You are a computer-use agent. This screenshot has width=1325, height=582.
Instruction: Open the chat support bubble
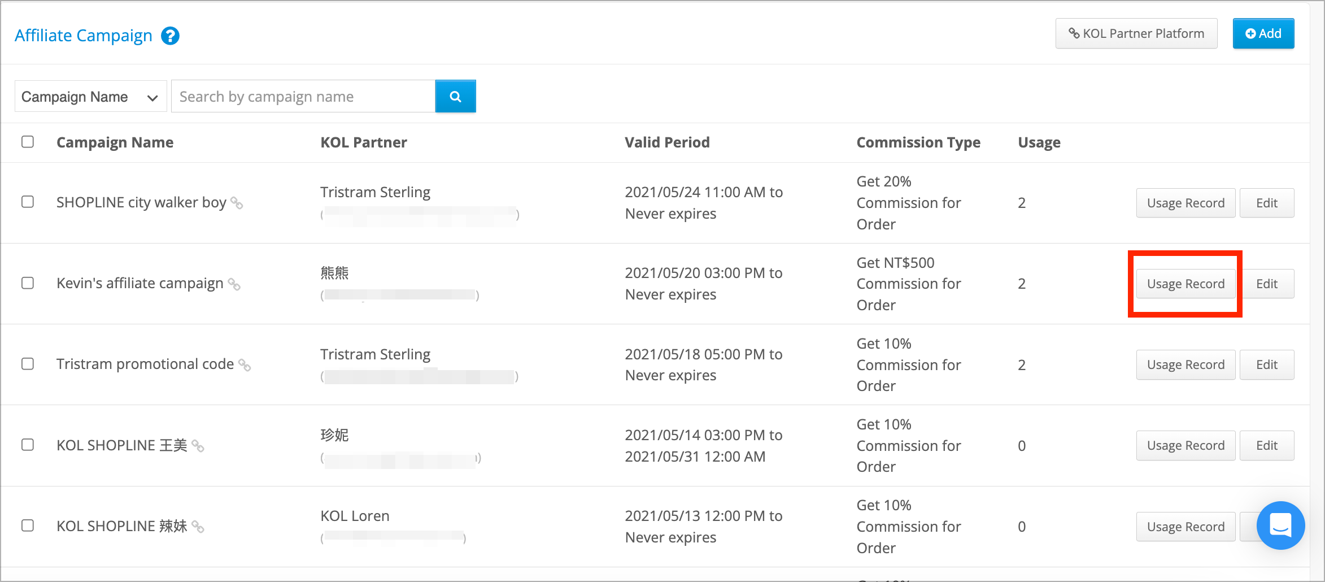point(1280,525)
